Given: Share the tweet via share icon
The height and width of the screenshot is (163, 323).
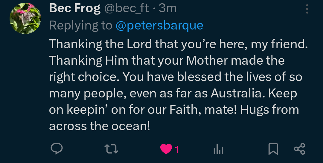Looking at the screenshot, I should tap(299, 149).
